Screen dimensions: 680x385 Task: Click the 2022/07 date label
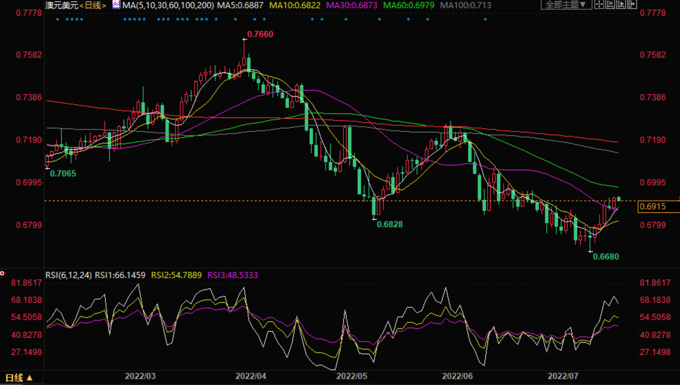point(563,376)
